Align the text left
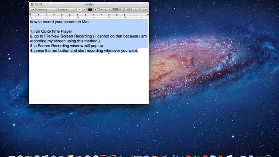279x157 pixels. click(116, 10)
